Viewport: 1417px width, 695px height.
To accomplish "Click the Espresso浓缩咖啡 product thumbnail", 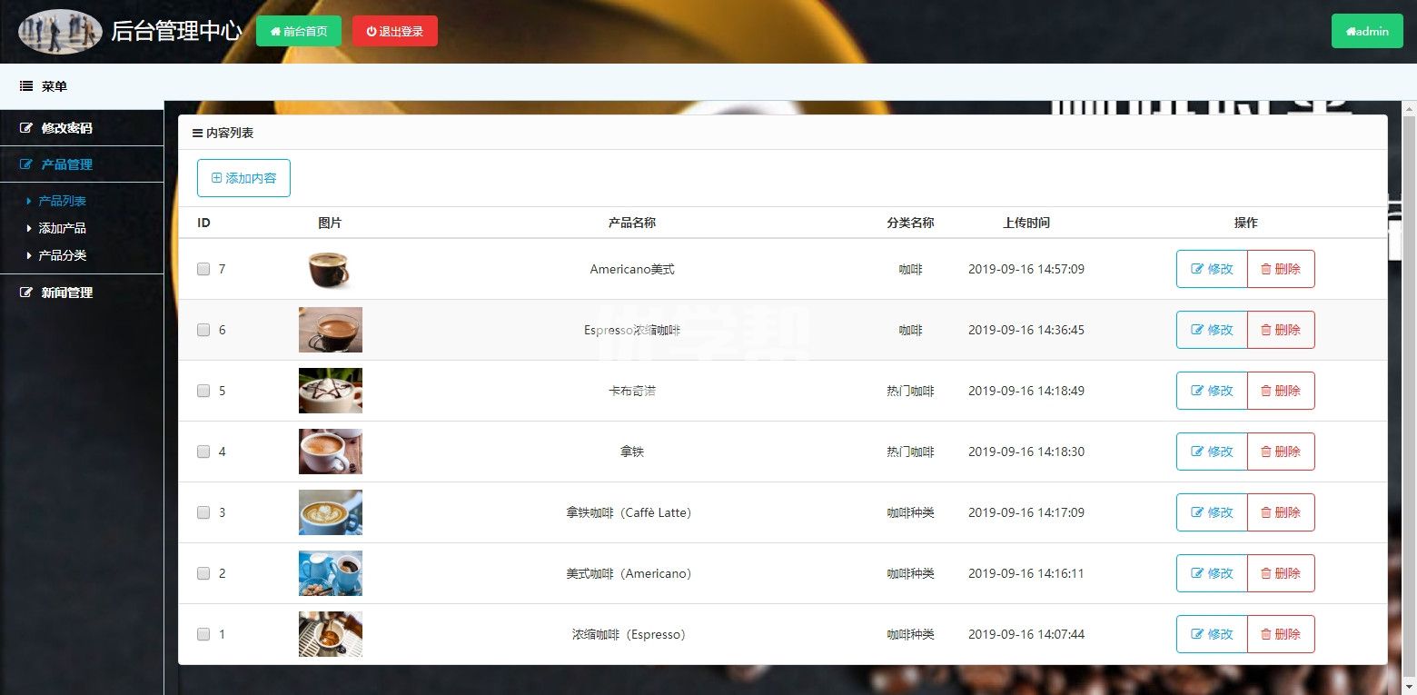I will point(331,330).
